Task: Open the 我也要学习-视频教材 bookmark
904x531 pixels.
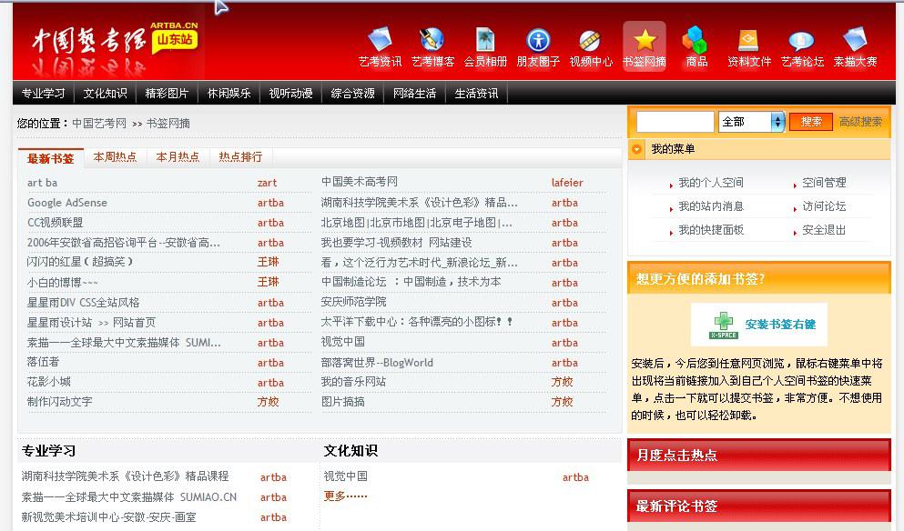Action: (x=396, y=243)
